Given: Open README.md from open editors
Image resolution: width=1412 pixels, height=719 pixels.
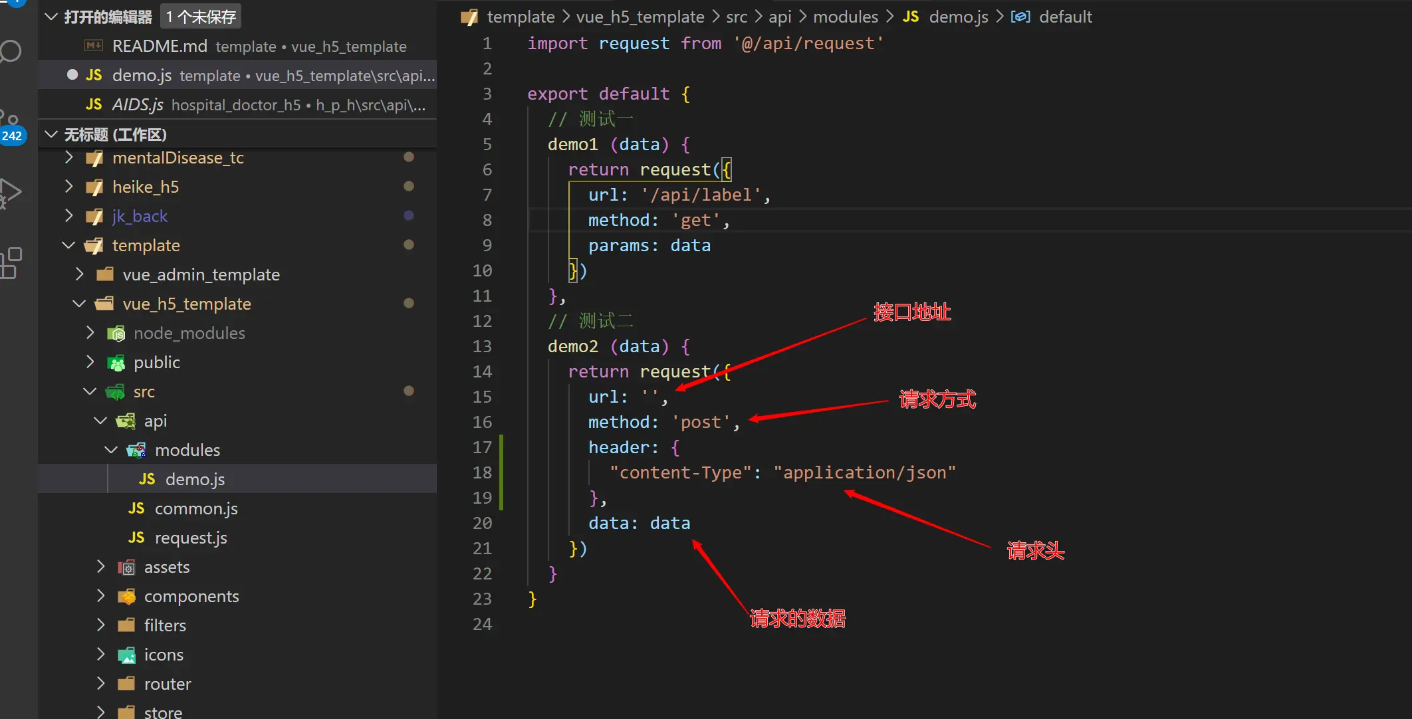Looking at the screenshot, I should point(160,46).
